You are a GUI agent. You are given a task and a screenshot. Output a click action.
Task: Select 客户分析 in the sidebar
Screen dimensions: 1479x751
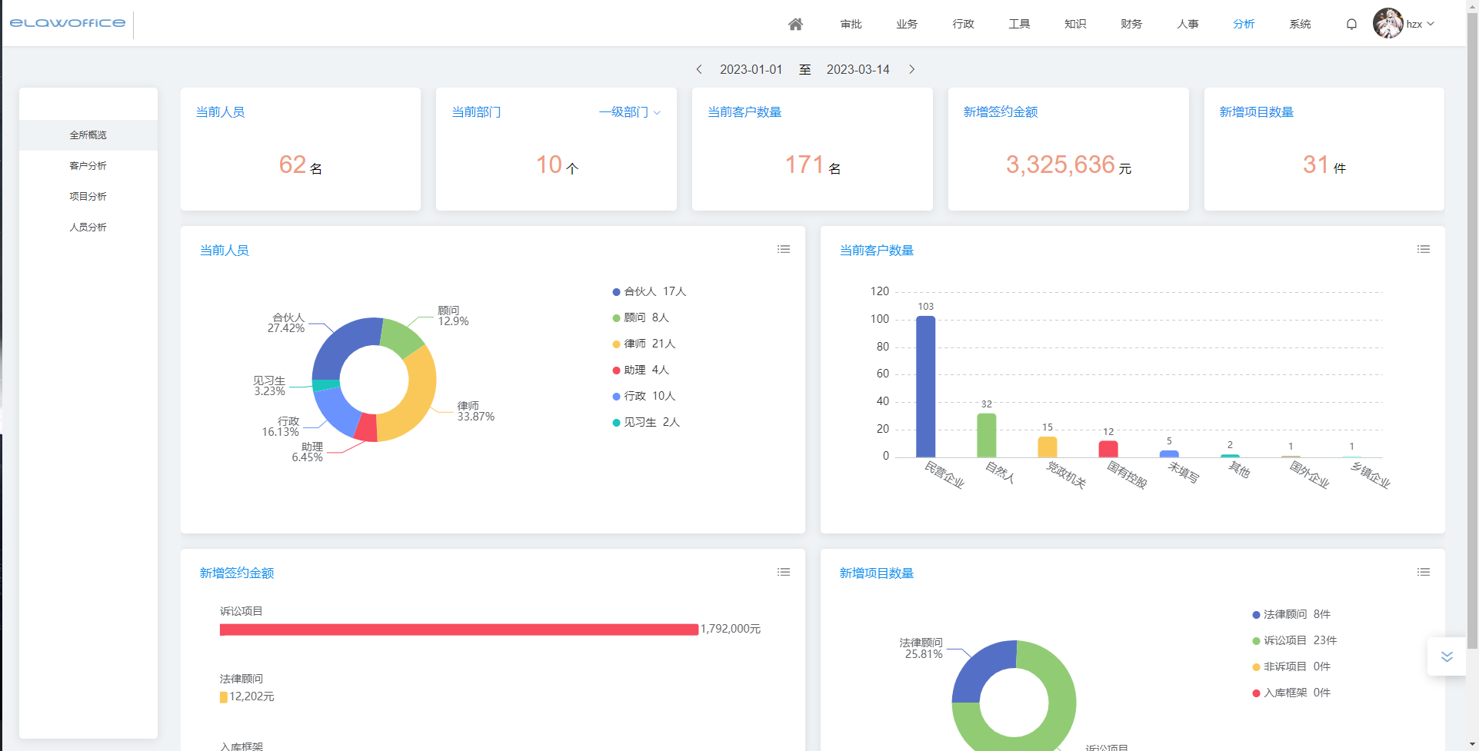point(88,166)
